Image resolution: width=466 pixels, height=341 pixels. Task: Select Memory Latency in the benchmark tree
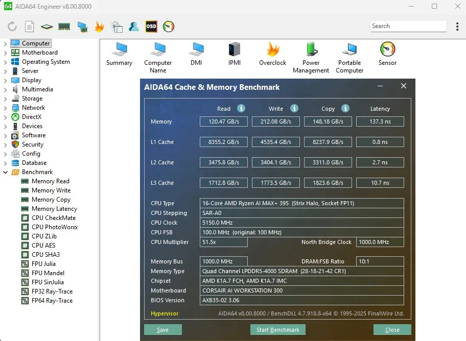tap(54, 209)
